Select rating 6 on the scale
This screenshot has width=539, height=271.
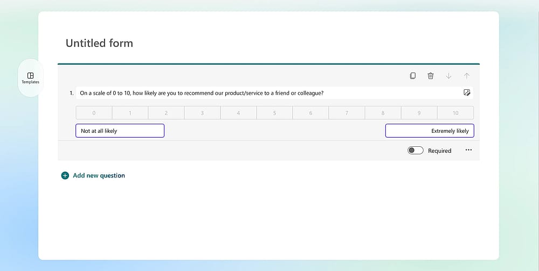[311, 113]
